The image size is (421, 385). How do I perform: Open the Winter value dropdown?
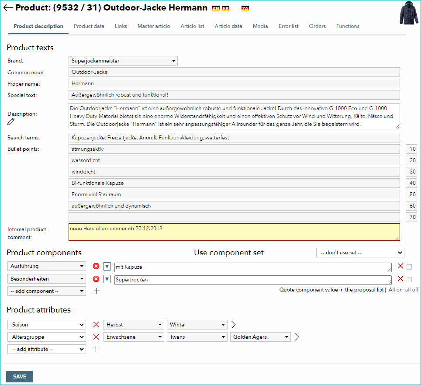click(197, 325)
